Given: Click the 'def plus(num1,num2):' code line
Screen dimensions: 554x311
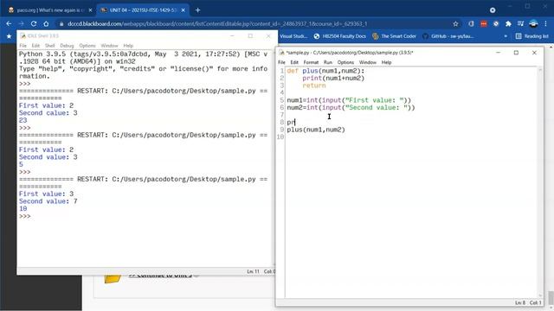Looking at the screenshot, I should point(325,71).
